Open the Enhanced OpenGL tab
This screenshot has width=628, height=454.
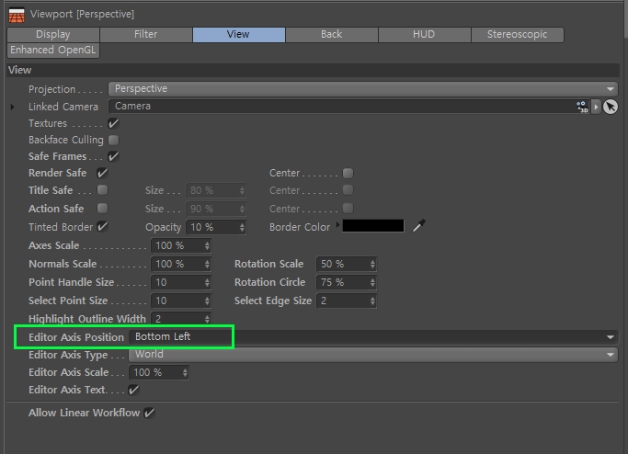pyautogui.click(x=53, y=50)
